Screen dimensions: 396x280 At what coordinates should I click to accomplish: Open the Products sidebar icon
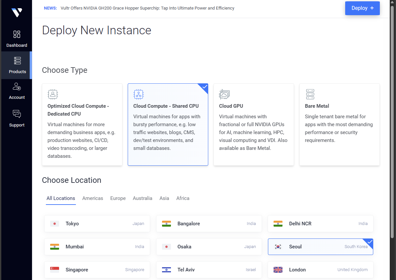(x=17, y=61)
